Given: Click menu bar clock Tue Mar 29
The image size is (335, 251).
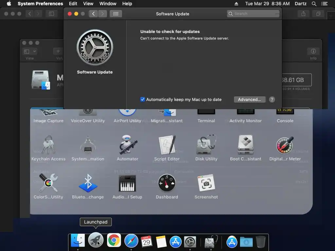Looking at the screenshot, I should click(267, 4).
